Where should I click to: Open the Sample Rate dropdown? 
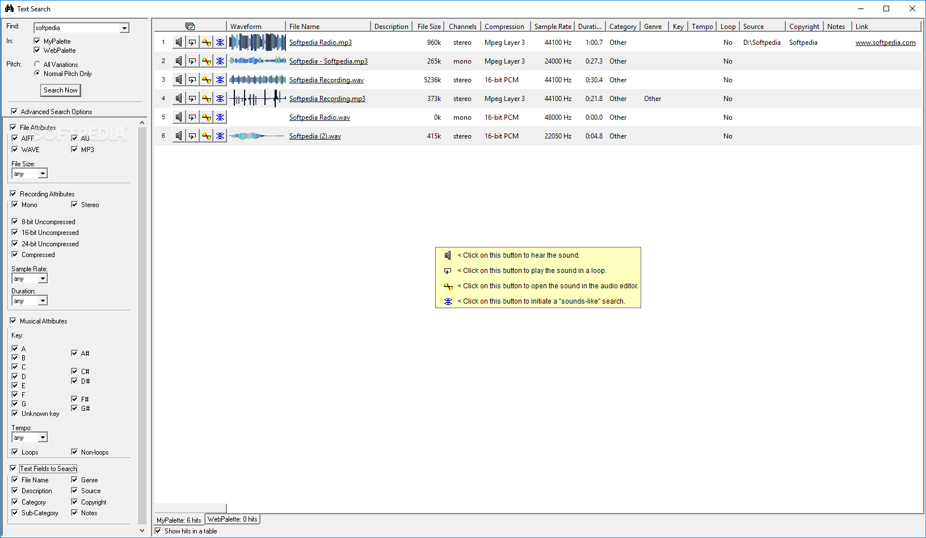point(43,279)
